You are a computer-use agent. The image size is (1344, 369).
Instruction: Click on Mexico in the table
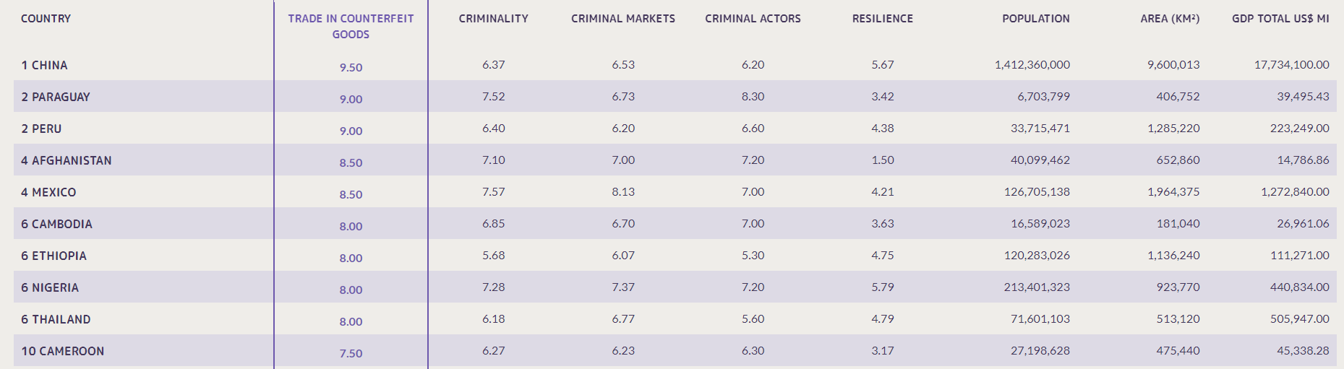[53, 192]
